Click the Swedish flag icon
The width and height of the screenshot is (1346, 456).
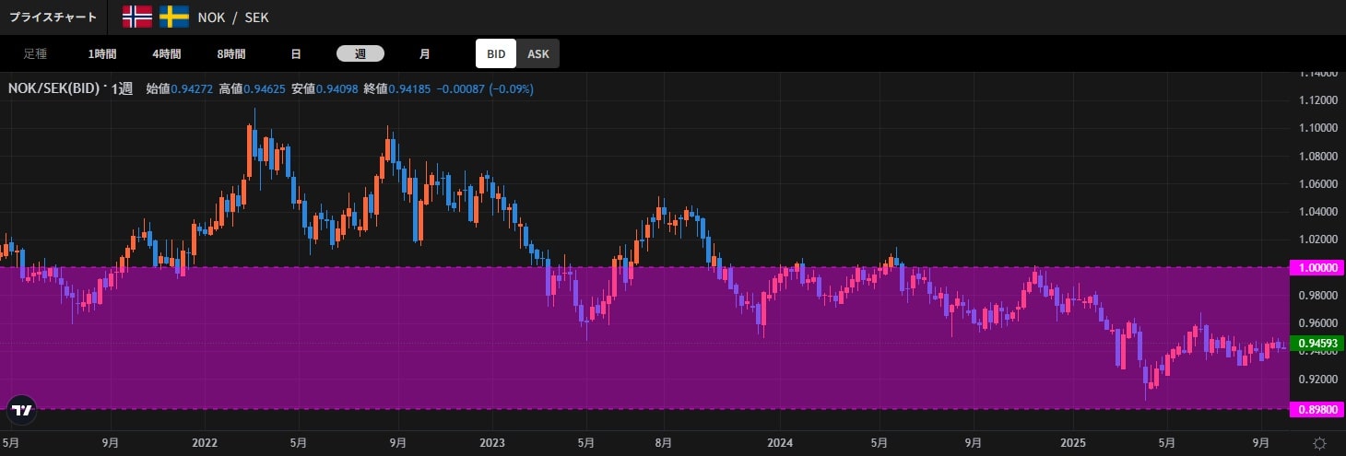click(174, 17)
